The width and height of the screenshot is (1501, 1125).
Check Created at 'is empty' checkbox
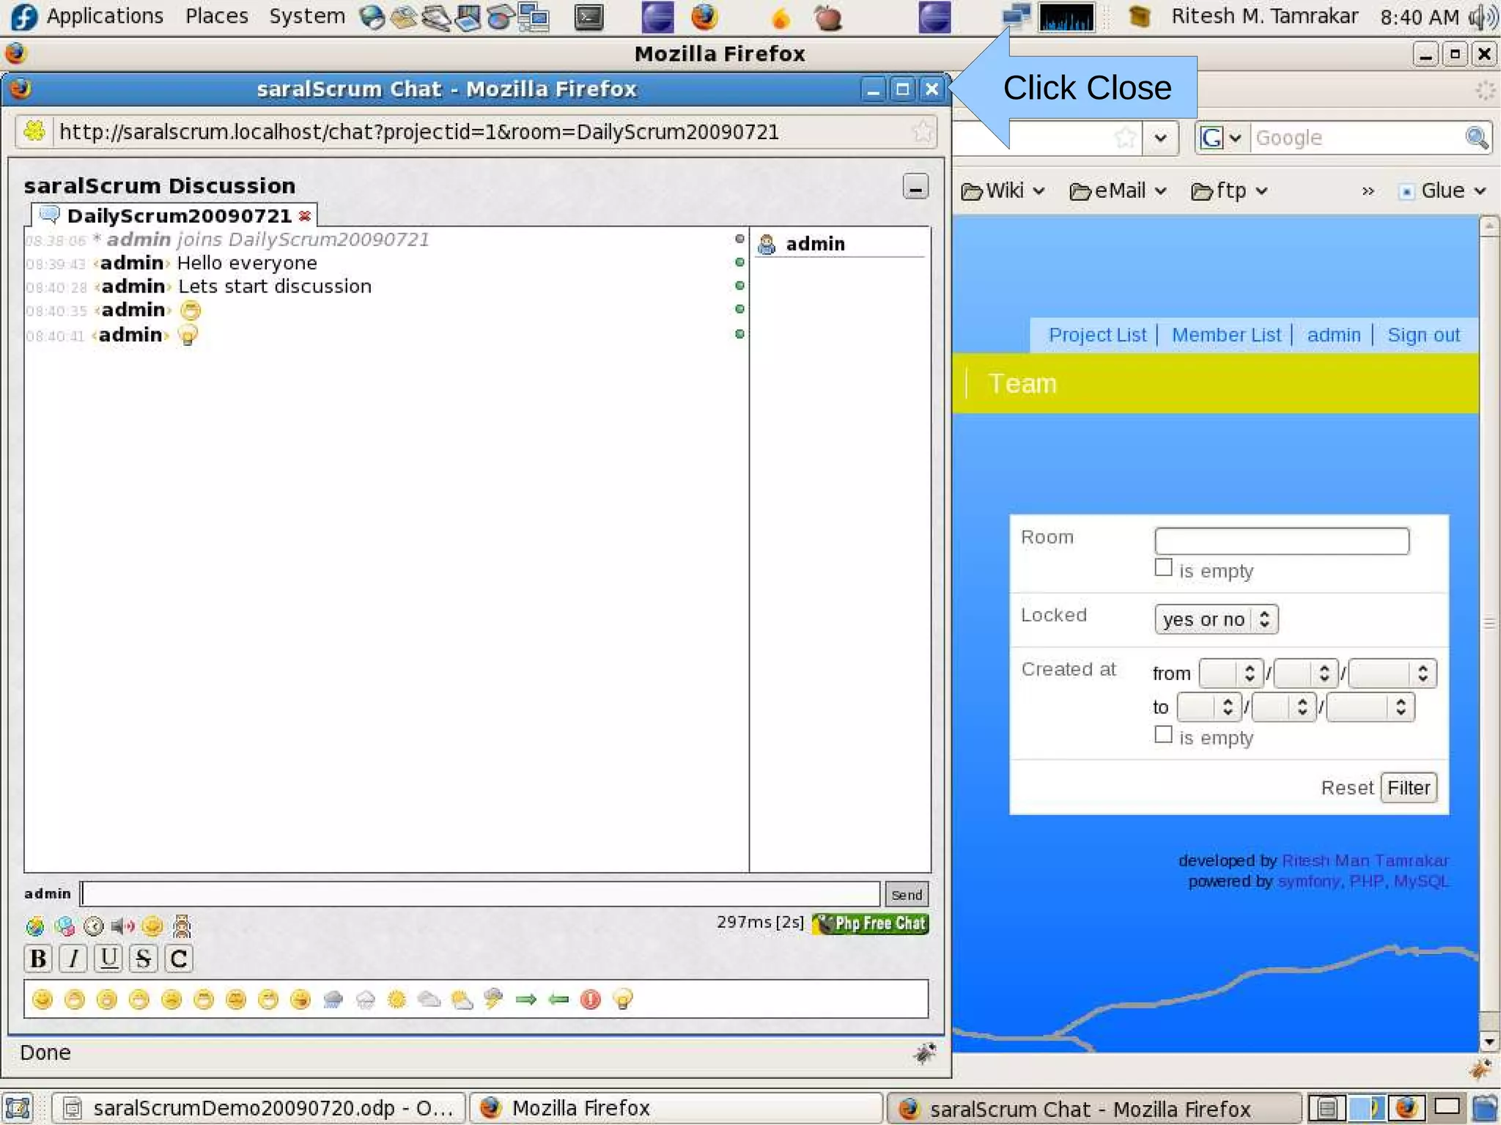click(1163, 735)
